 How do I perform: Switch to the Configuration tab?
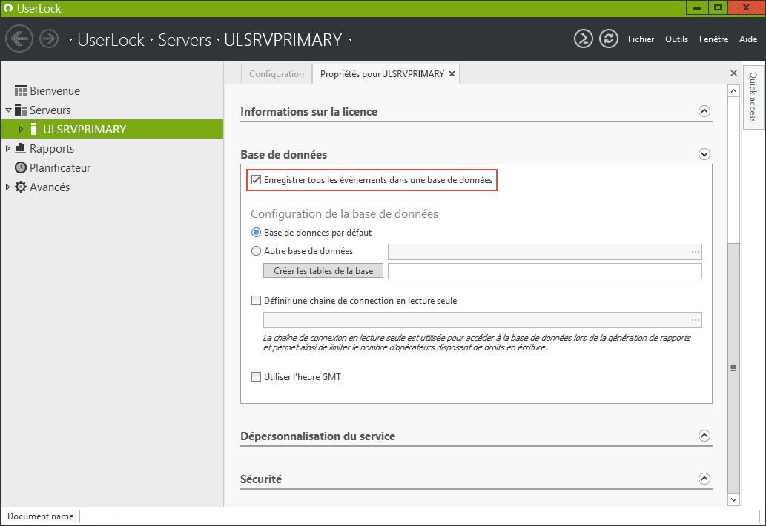(277, 73)
